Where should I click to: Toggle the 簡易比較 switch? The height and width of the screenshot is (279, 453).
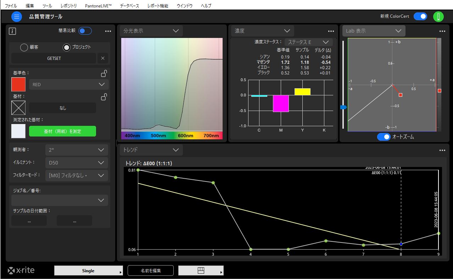point(85,31)
